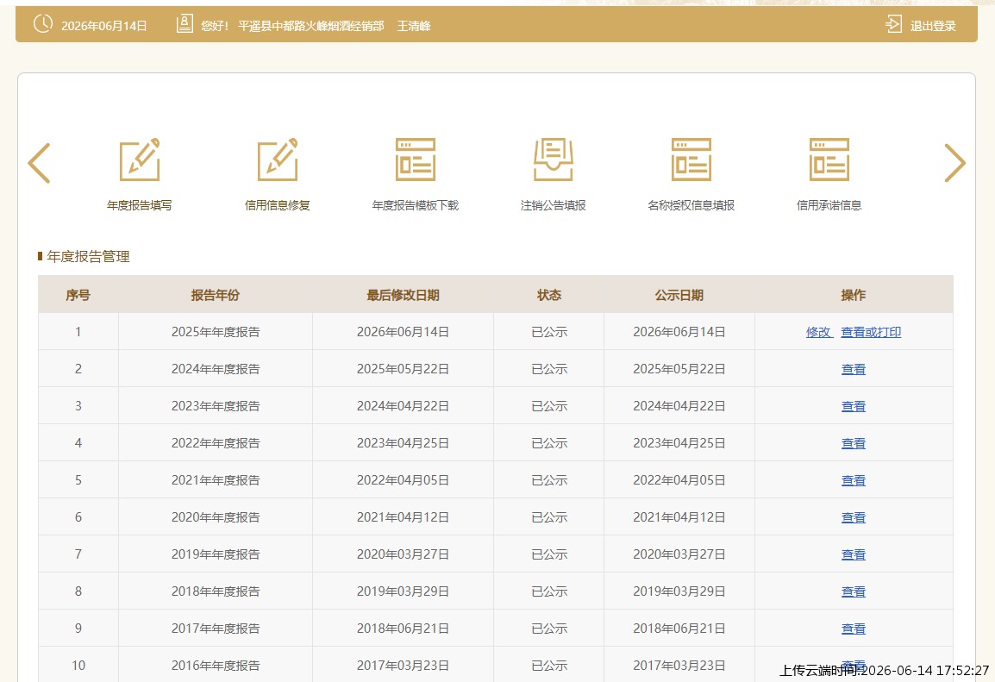Click the logout icon beside 退出登录
The height and width of the screenshot is (682, 995).
coord(893,25)
